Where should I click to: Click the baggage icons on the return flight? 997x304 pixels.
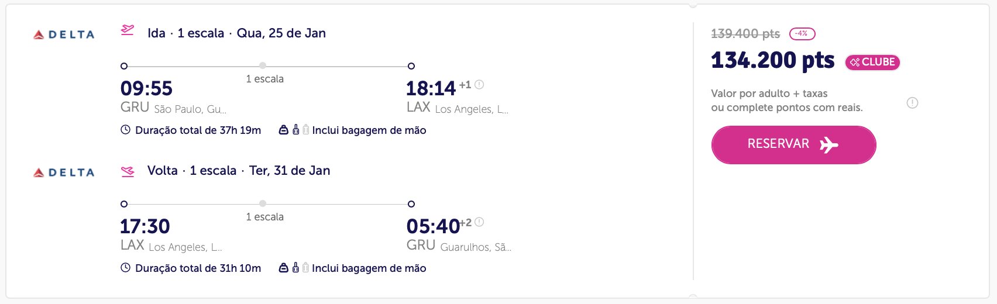[x=294, y=268]
